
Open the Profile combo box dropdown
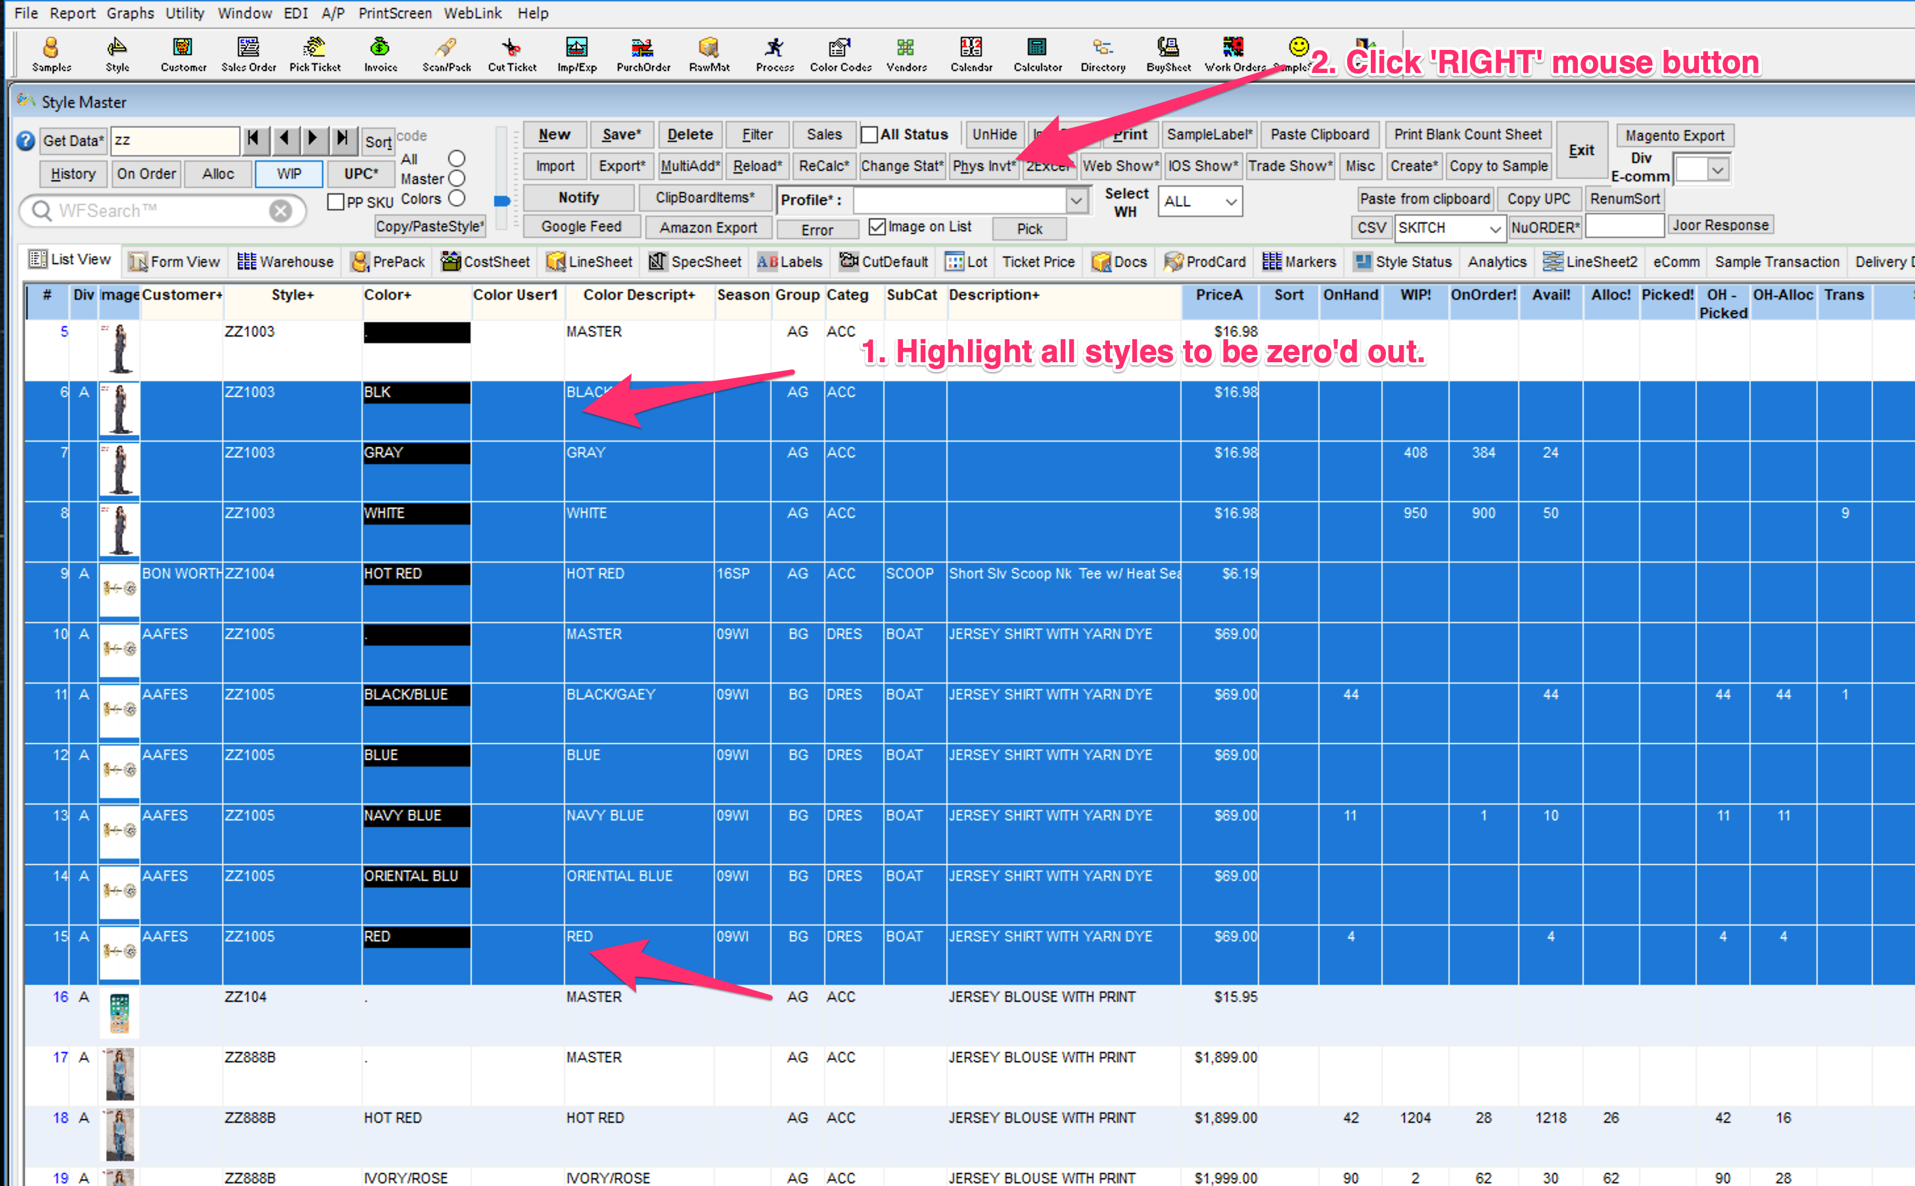point(1076,201)
